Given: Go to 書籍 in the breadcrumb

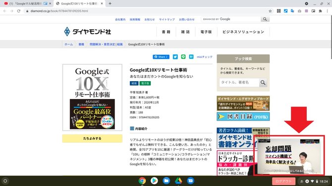Looking at the screenshot, I should point(81,45).
